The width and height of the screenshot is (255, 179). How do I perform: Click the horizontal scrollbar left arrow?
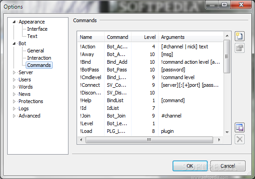tap(81, 140)
